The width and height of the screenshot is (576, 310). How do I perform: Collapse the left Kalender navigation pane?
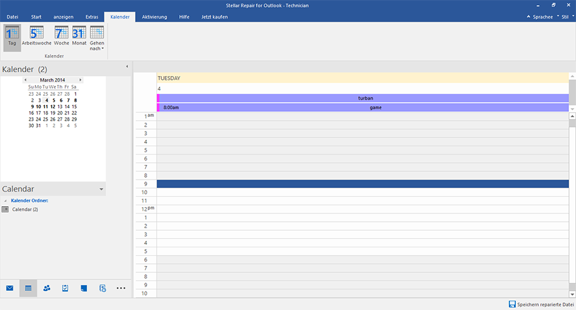pyautogui.click(x=127, y=66)
